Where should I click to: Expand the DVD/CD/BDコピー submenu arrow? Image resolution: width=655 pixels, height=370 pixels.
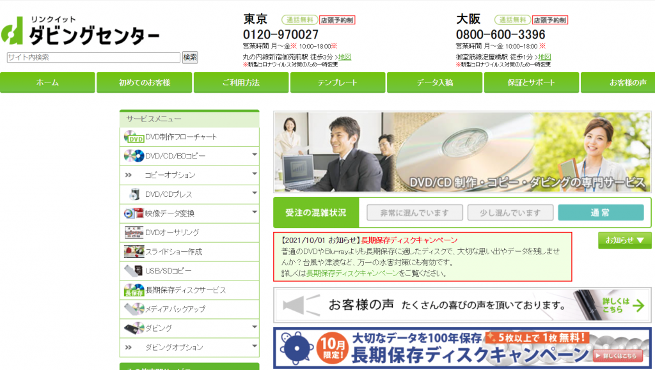254,155
